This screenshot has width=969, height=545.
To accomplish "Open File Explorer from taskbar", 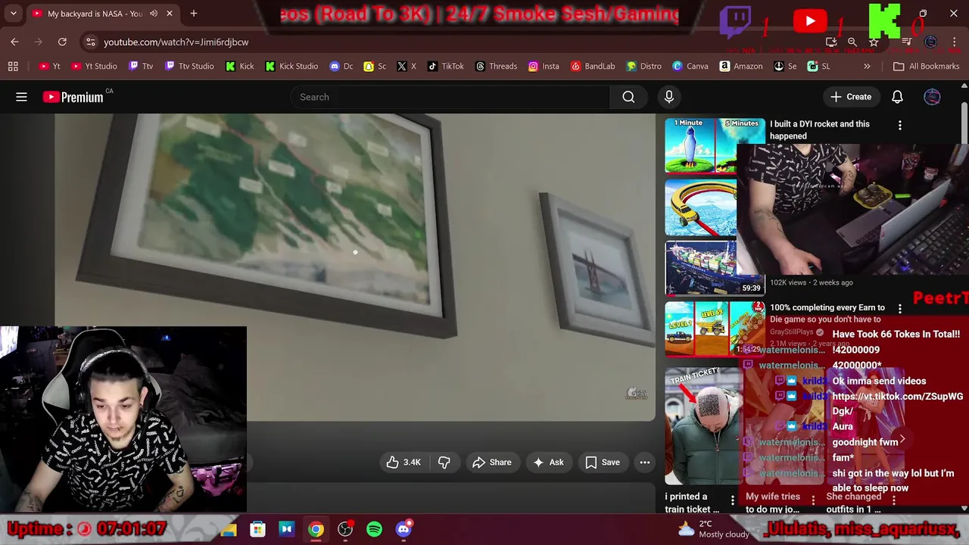I will pyautogui.click(x=229, y=530).
